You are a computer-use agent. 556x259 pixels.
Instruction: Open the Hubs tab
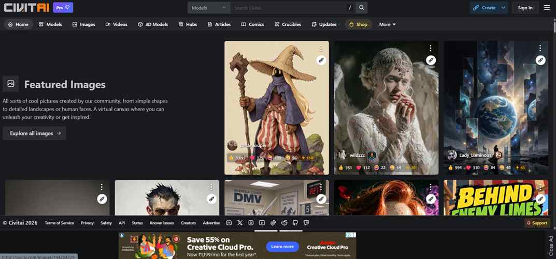tap(188, 24)
